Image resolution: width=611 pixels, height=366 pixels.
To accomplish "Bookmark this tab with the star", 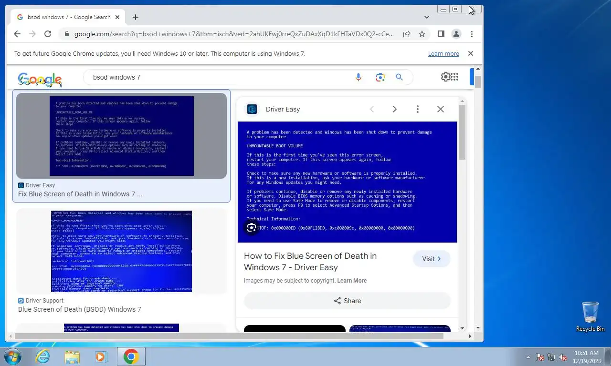I will coord(422,34).
